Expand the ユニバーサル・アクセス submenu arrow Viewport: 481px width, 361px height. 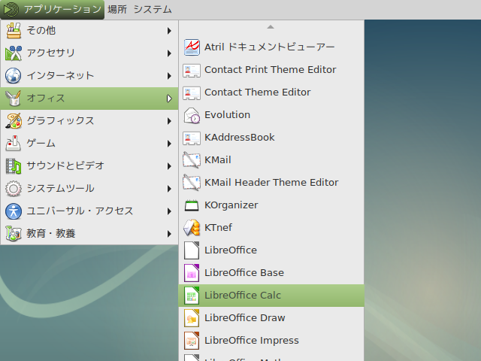click(x=169, y=211)
